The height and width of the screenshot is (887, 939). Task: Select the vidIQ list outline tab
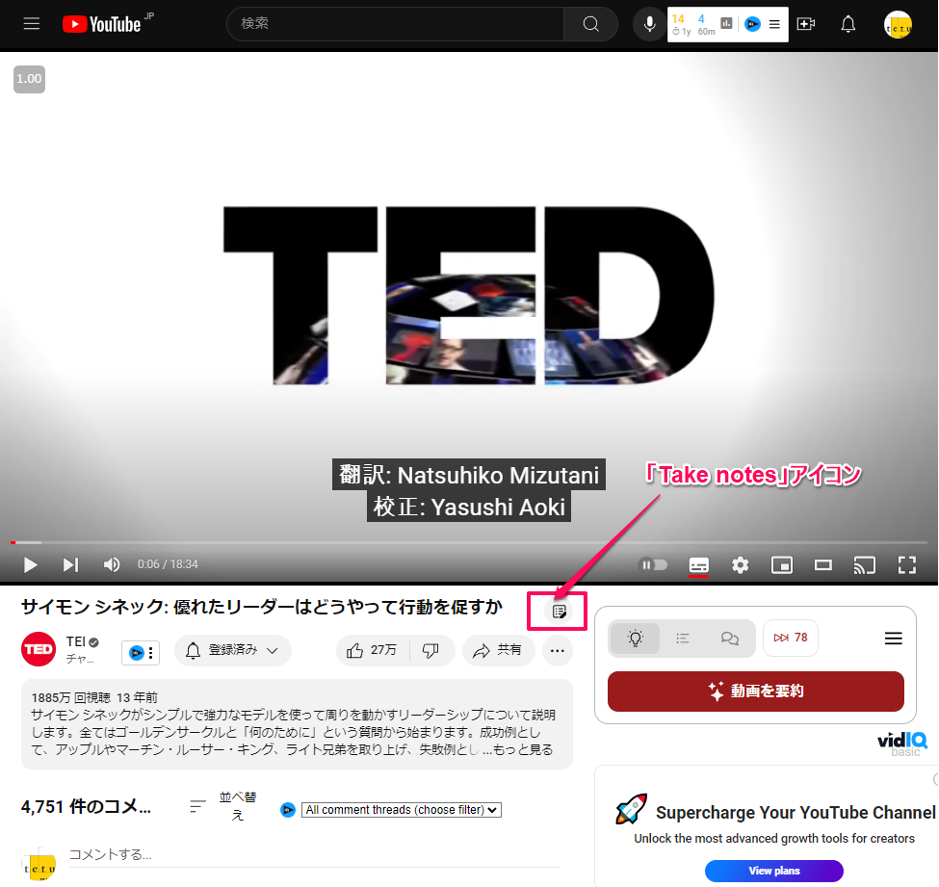[x=683, y=639]
